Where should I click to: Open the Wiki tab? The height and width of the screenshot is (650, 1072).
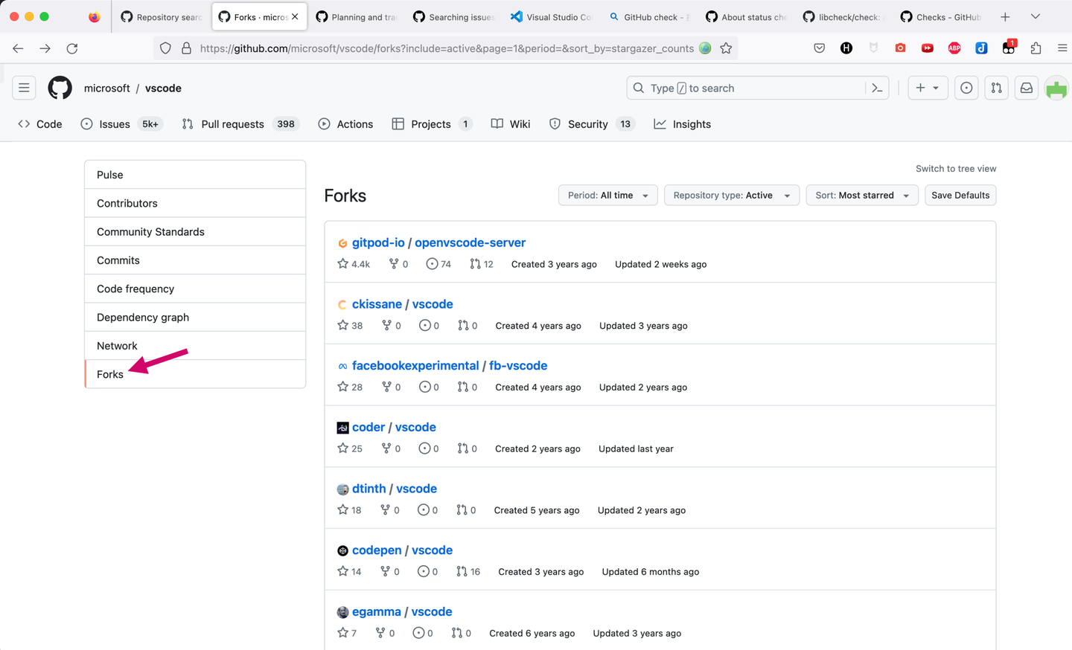click(x=511, y=124)
